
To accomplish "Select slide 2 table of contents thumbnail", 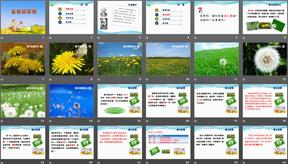I will (71, 17).
